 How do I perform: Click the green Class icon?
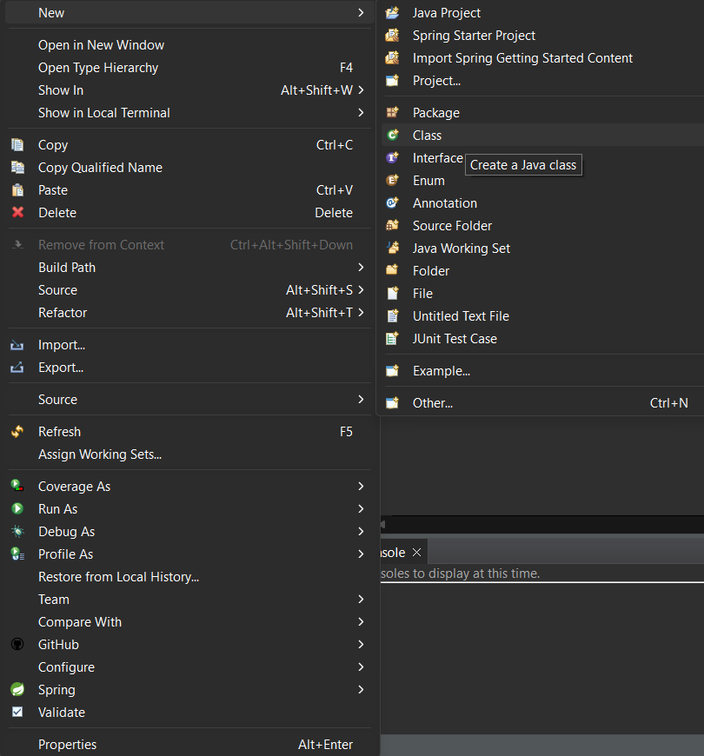click(x=392, y=135)
